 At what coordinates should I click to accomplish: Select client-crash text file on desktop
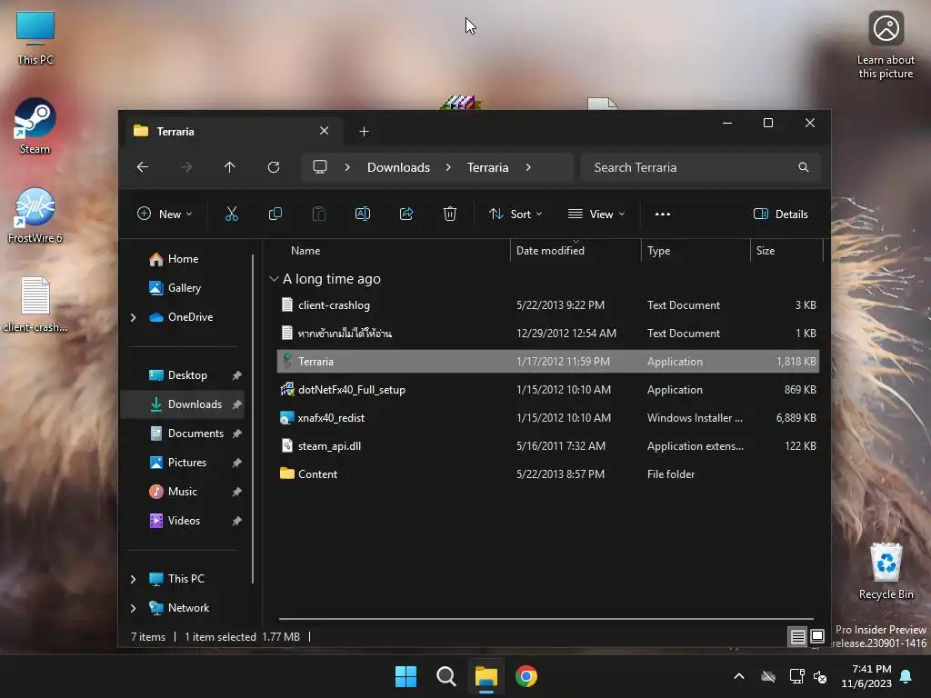coord(35,304)
